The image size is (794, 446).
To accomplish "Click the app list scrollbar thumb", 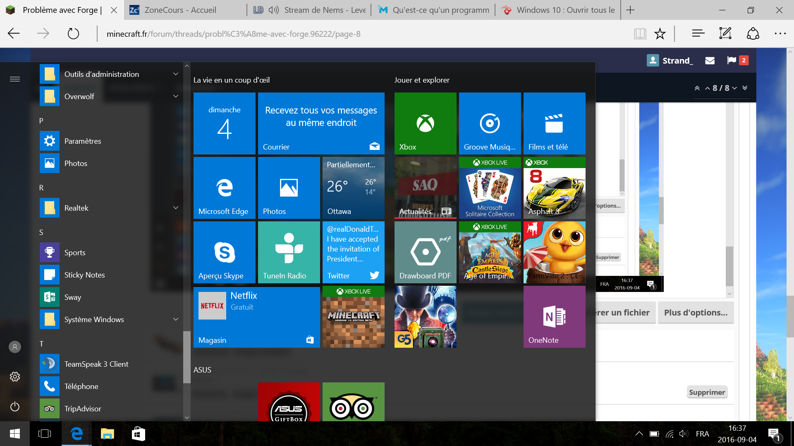I will pyautogui.click(x=187, y=357).
